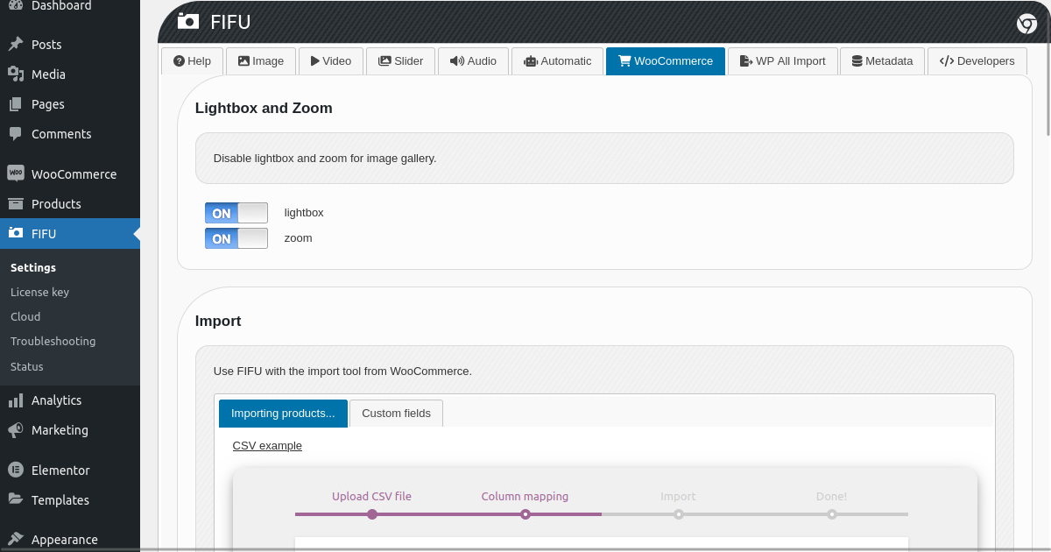1051x552 pixels.
Task: Switch to the Image tab label
Action: [x=268, y=61]
